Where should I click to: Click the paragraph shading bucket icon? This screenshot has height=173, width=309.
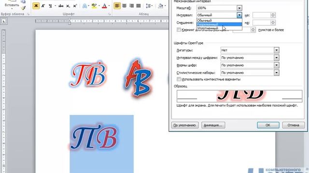161,6
